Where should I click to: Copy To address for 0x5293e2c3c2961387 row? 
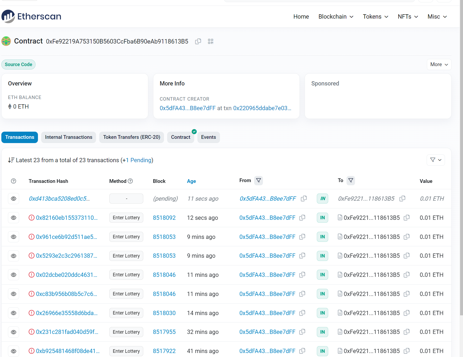(406, 256)
